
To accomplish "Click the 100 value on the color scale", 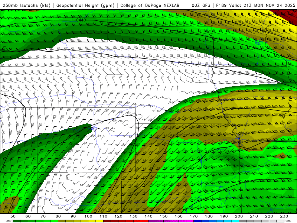I will [x=88, y=216].
